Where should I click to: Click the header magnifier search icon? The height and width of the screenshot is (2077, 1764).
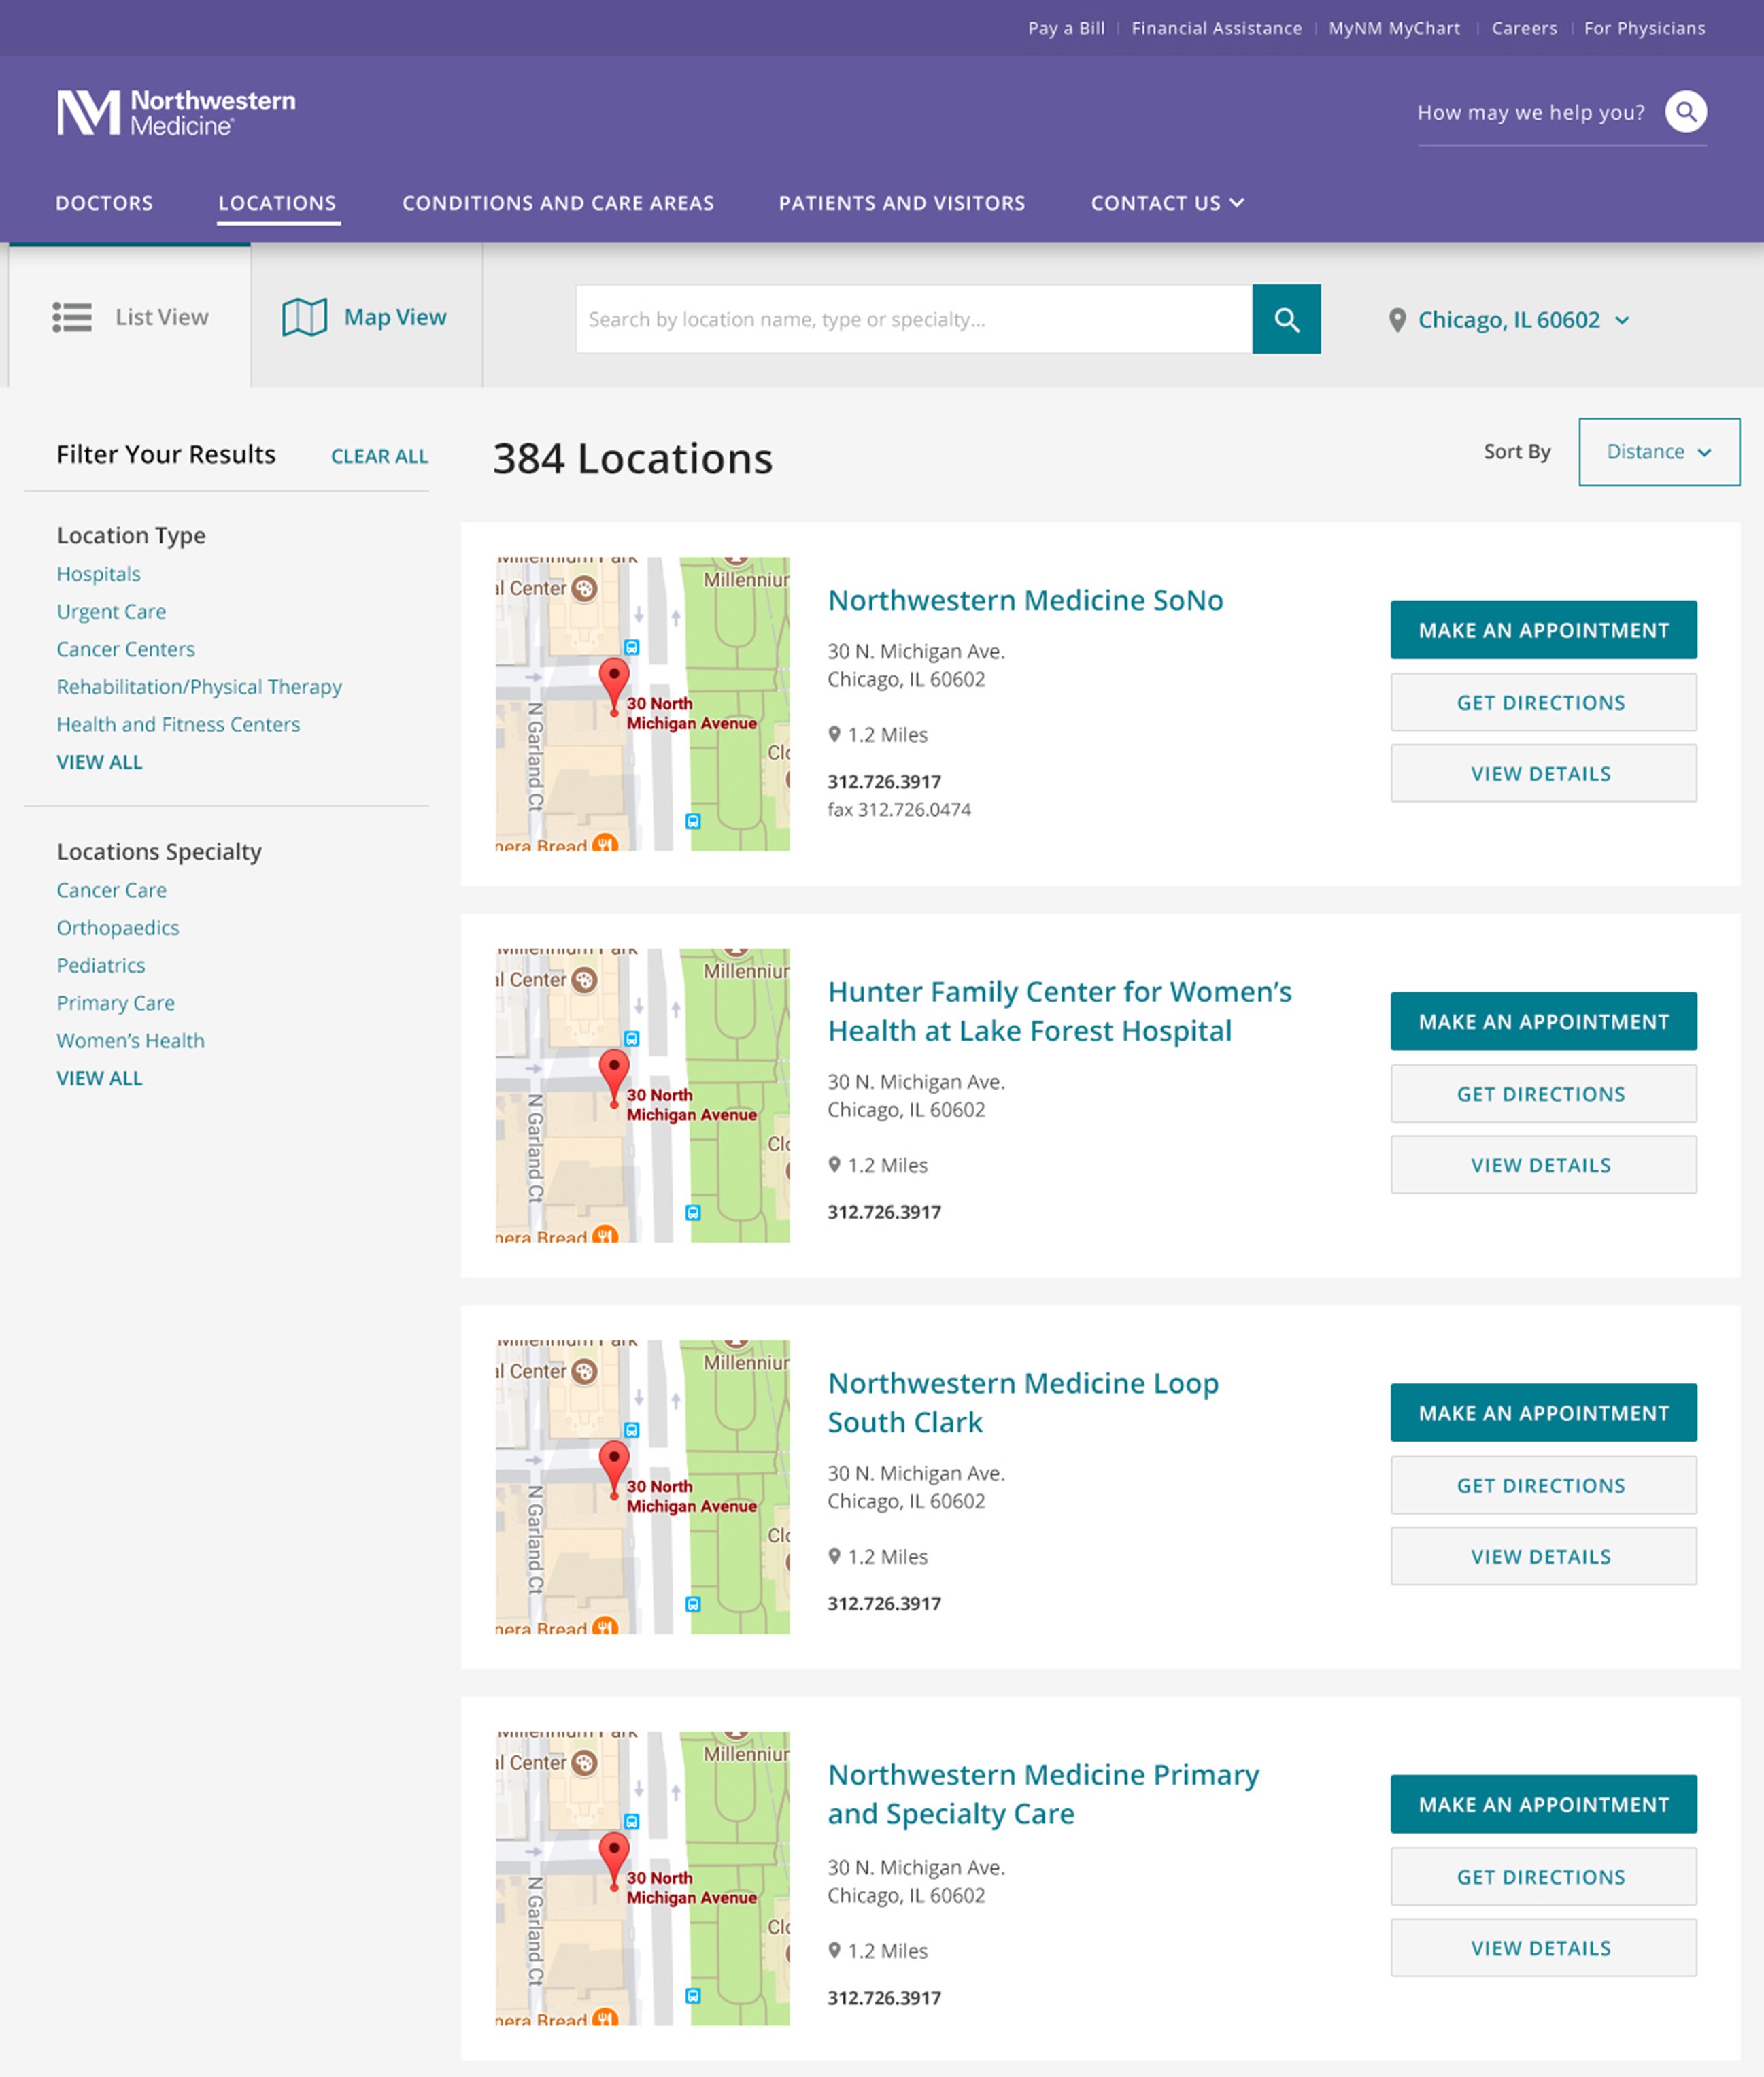tap(1685, 112)
